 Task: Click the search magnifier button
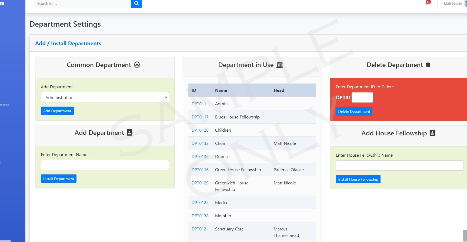(136, 3)
